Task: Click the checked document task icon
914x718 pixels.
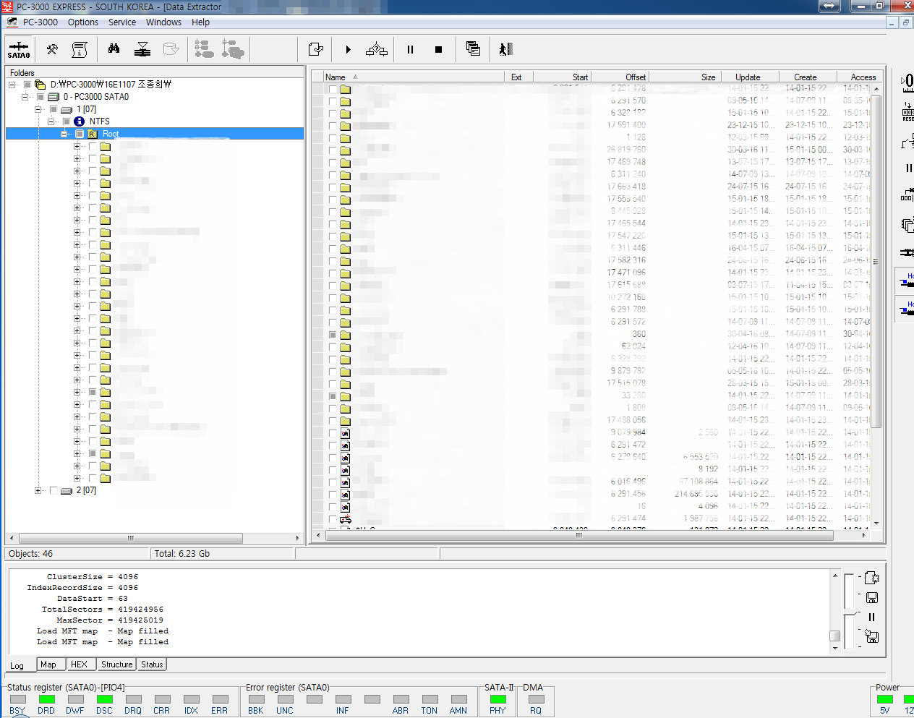Action: coord(315,49)
